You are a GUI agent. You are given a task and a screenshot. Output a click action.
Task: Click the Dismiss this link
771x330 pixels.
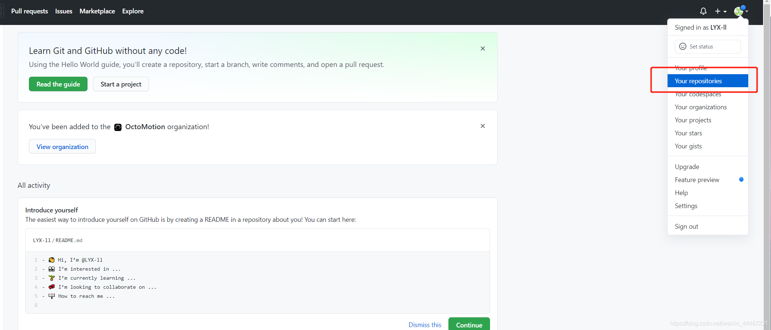425,325
